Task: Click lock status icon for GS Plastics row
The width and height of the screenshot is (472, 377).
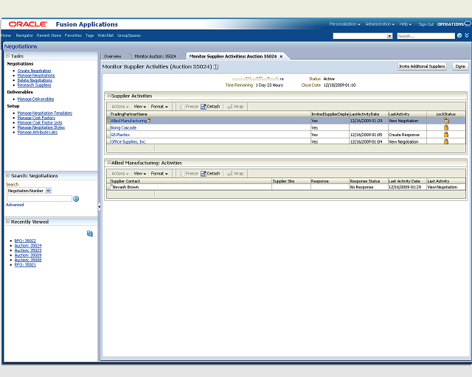Action: click(x=446, y=135)
